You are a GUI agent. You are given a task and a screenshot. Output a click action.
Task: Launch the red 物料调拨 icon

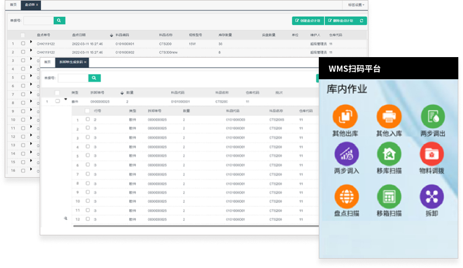[x=433, y=154]
